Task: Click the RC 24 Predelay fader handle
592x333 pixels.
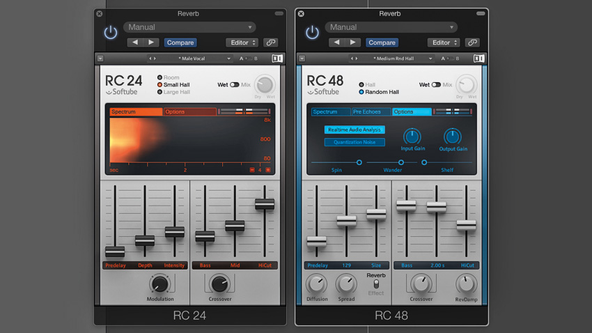Action: pyautogui.click(x=115, y=251)
